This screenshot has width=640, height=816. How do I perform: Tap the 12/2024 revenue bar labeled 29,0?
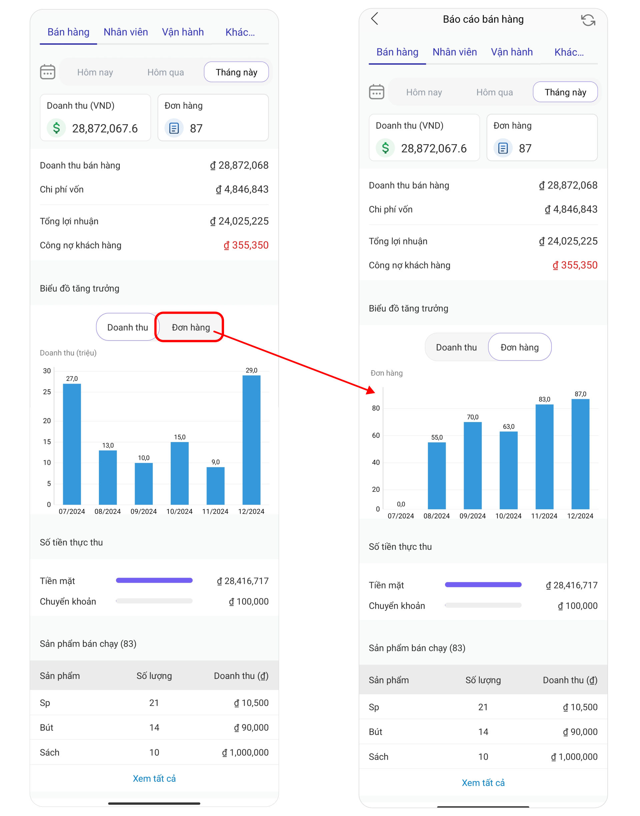click(251, 440)
